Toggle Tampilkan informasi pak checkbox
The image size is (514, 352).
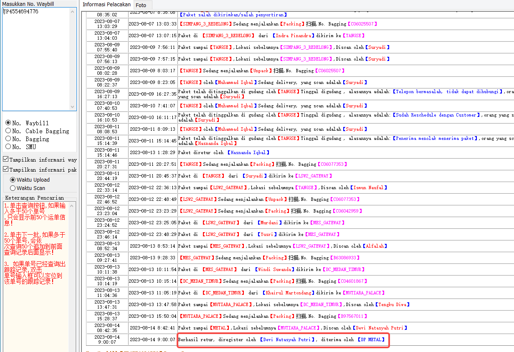click(40, 170)
